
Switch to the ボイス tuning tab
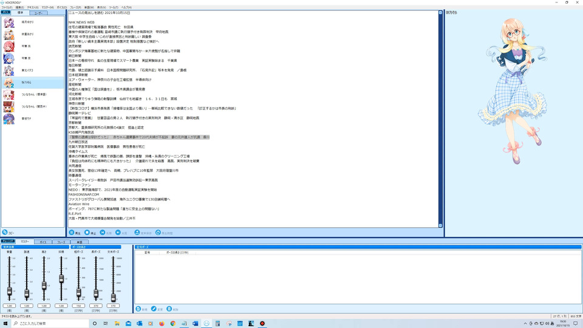pyautogui.click(x=43, y=242)
